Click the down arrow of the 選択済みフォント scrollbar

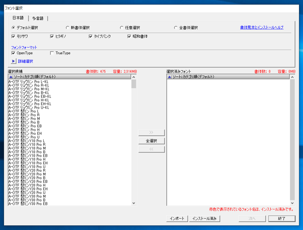point(292,203)
